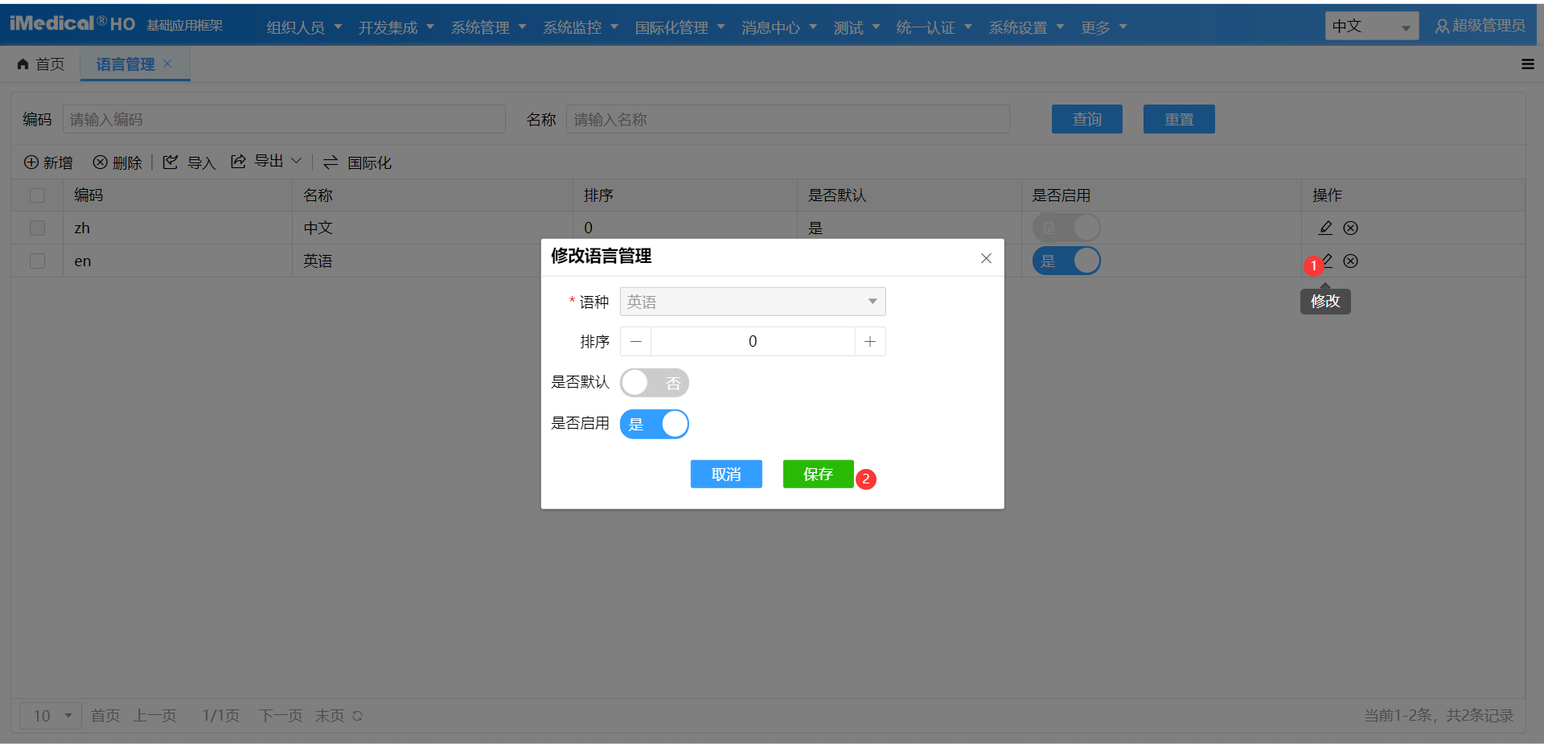Click the 排序 number field in dialog
Image resolution: width=1544 pixels, height=744 pixels.
click(x=753, y=341)
